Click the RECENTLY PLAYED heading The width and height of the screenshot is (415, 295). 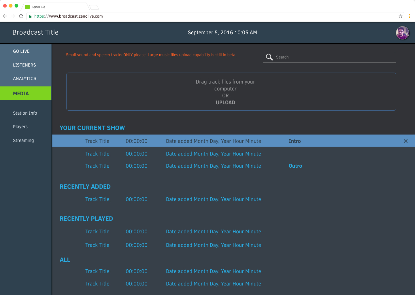coord(86,218)
